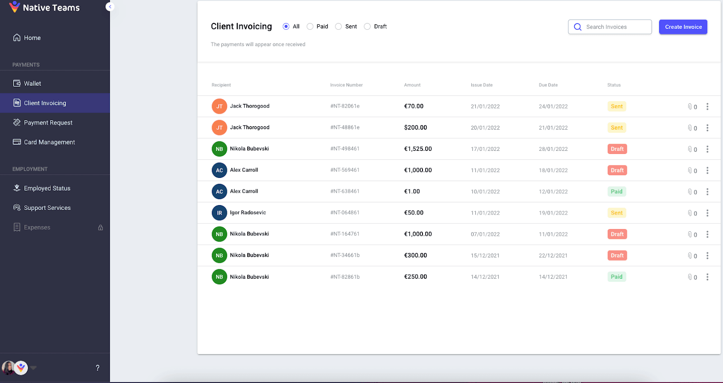Click attachment icon for invoice #NT-82861b
The height and width of the screenshot is (383, 723).
[690, 277]
